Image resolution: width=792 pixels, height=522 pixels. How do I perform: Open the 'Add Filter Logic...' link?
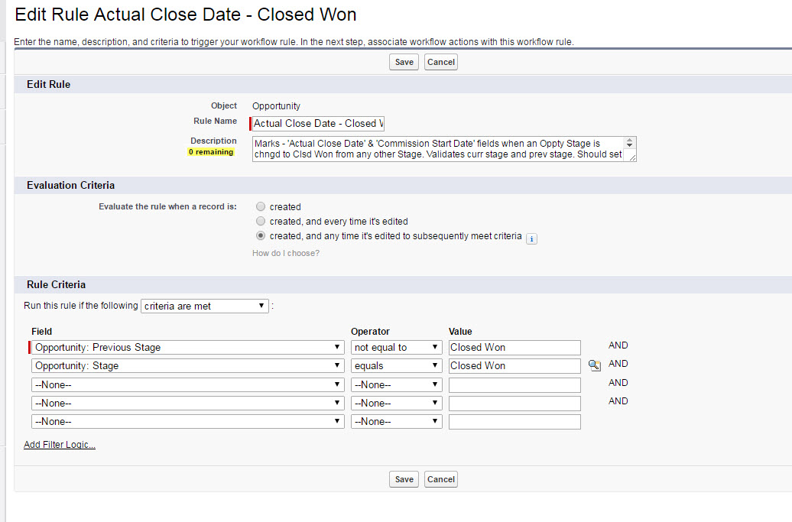click(60, 445)
